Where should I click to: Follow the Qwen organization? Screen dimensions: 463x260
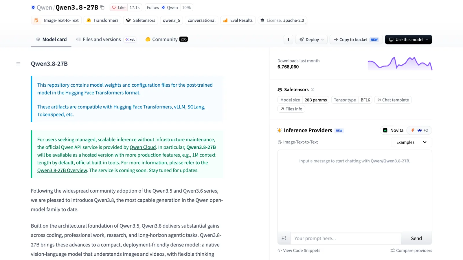click(162, 8)
